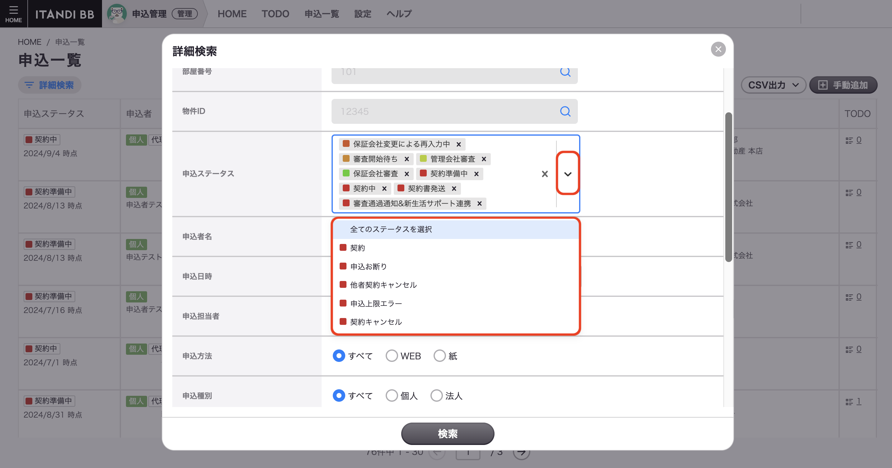Open TODO in top navigation
892x468 pixels.
click(x=275, y=14)
